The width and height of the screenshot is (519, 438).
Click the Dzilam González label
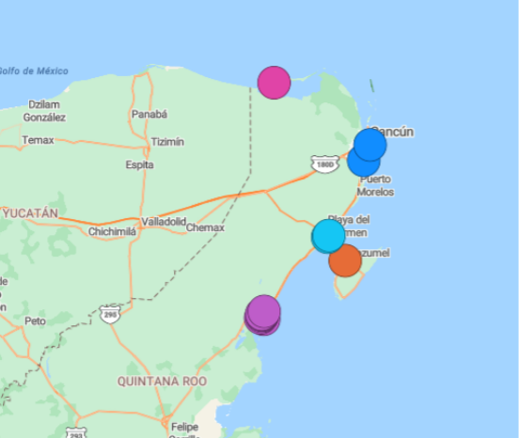(x=44, y=111)
